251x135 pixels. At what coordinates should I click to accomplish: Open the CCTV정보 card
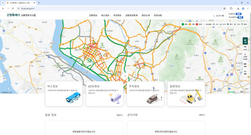(x=105, y=94)
